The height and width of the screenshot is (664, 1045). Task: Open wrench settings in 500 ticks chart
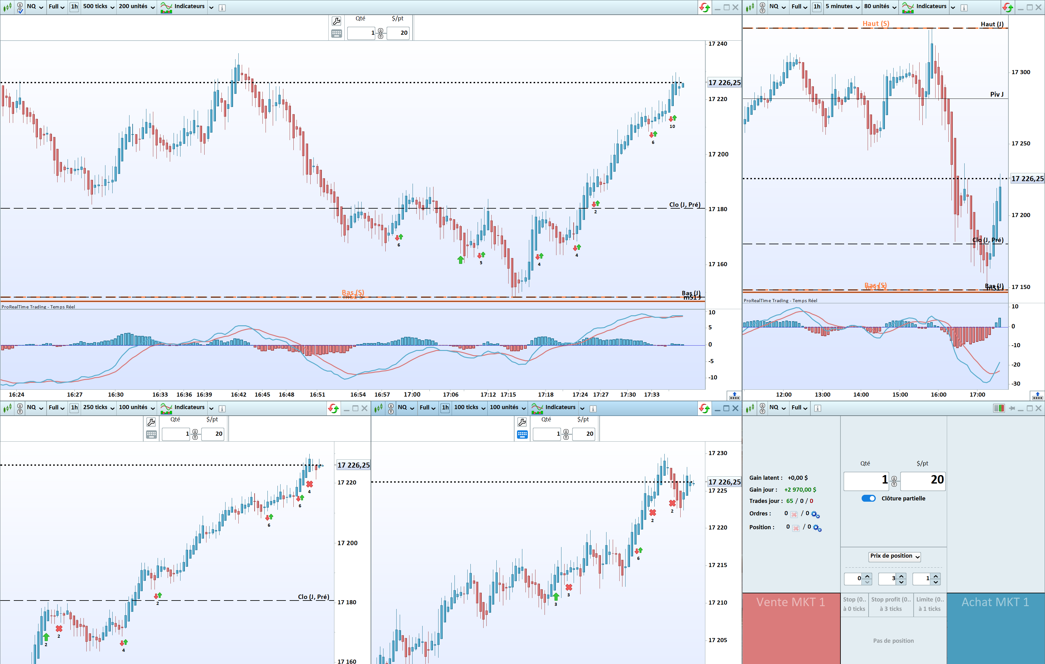pos(336,21)
